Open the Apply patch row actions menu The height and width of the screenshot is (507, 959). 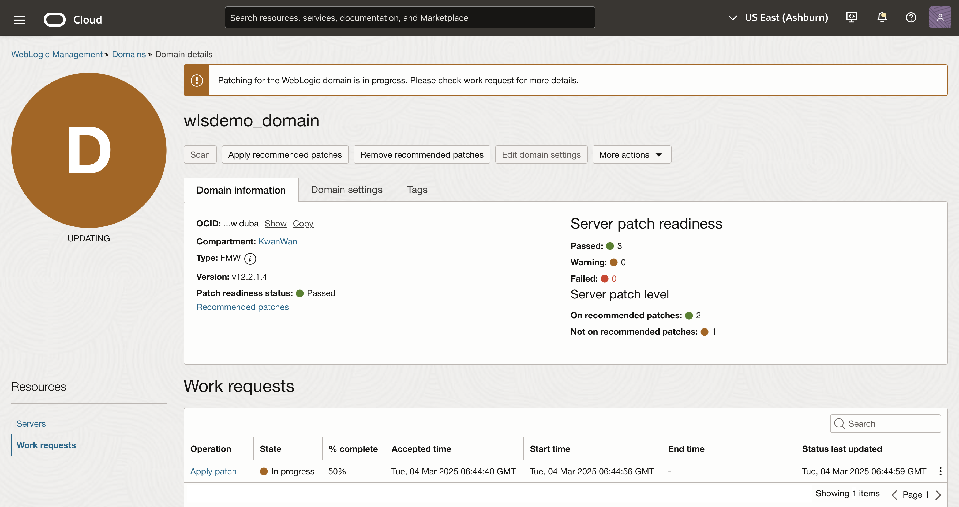(941, 471)
